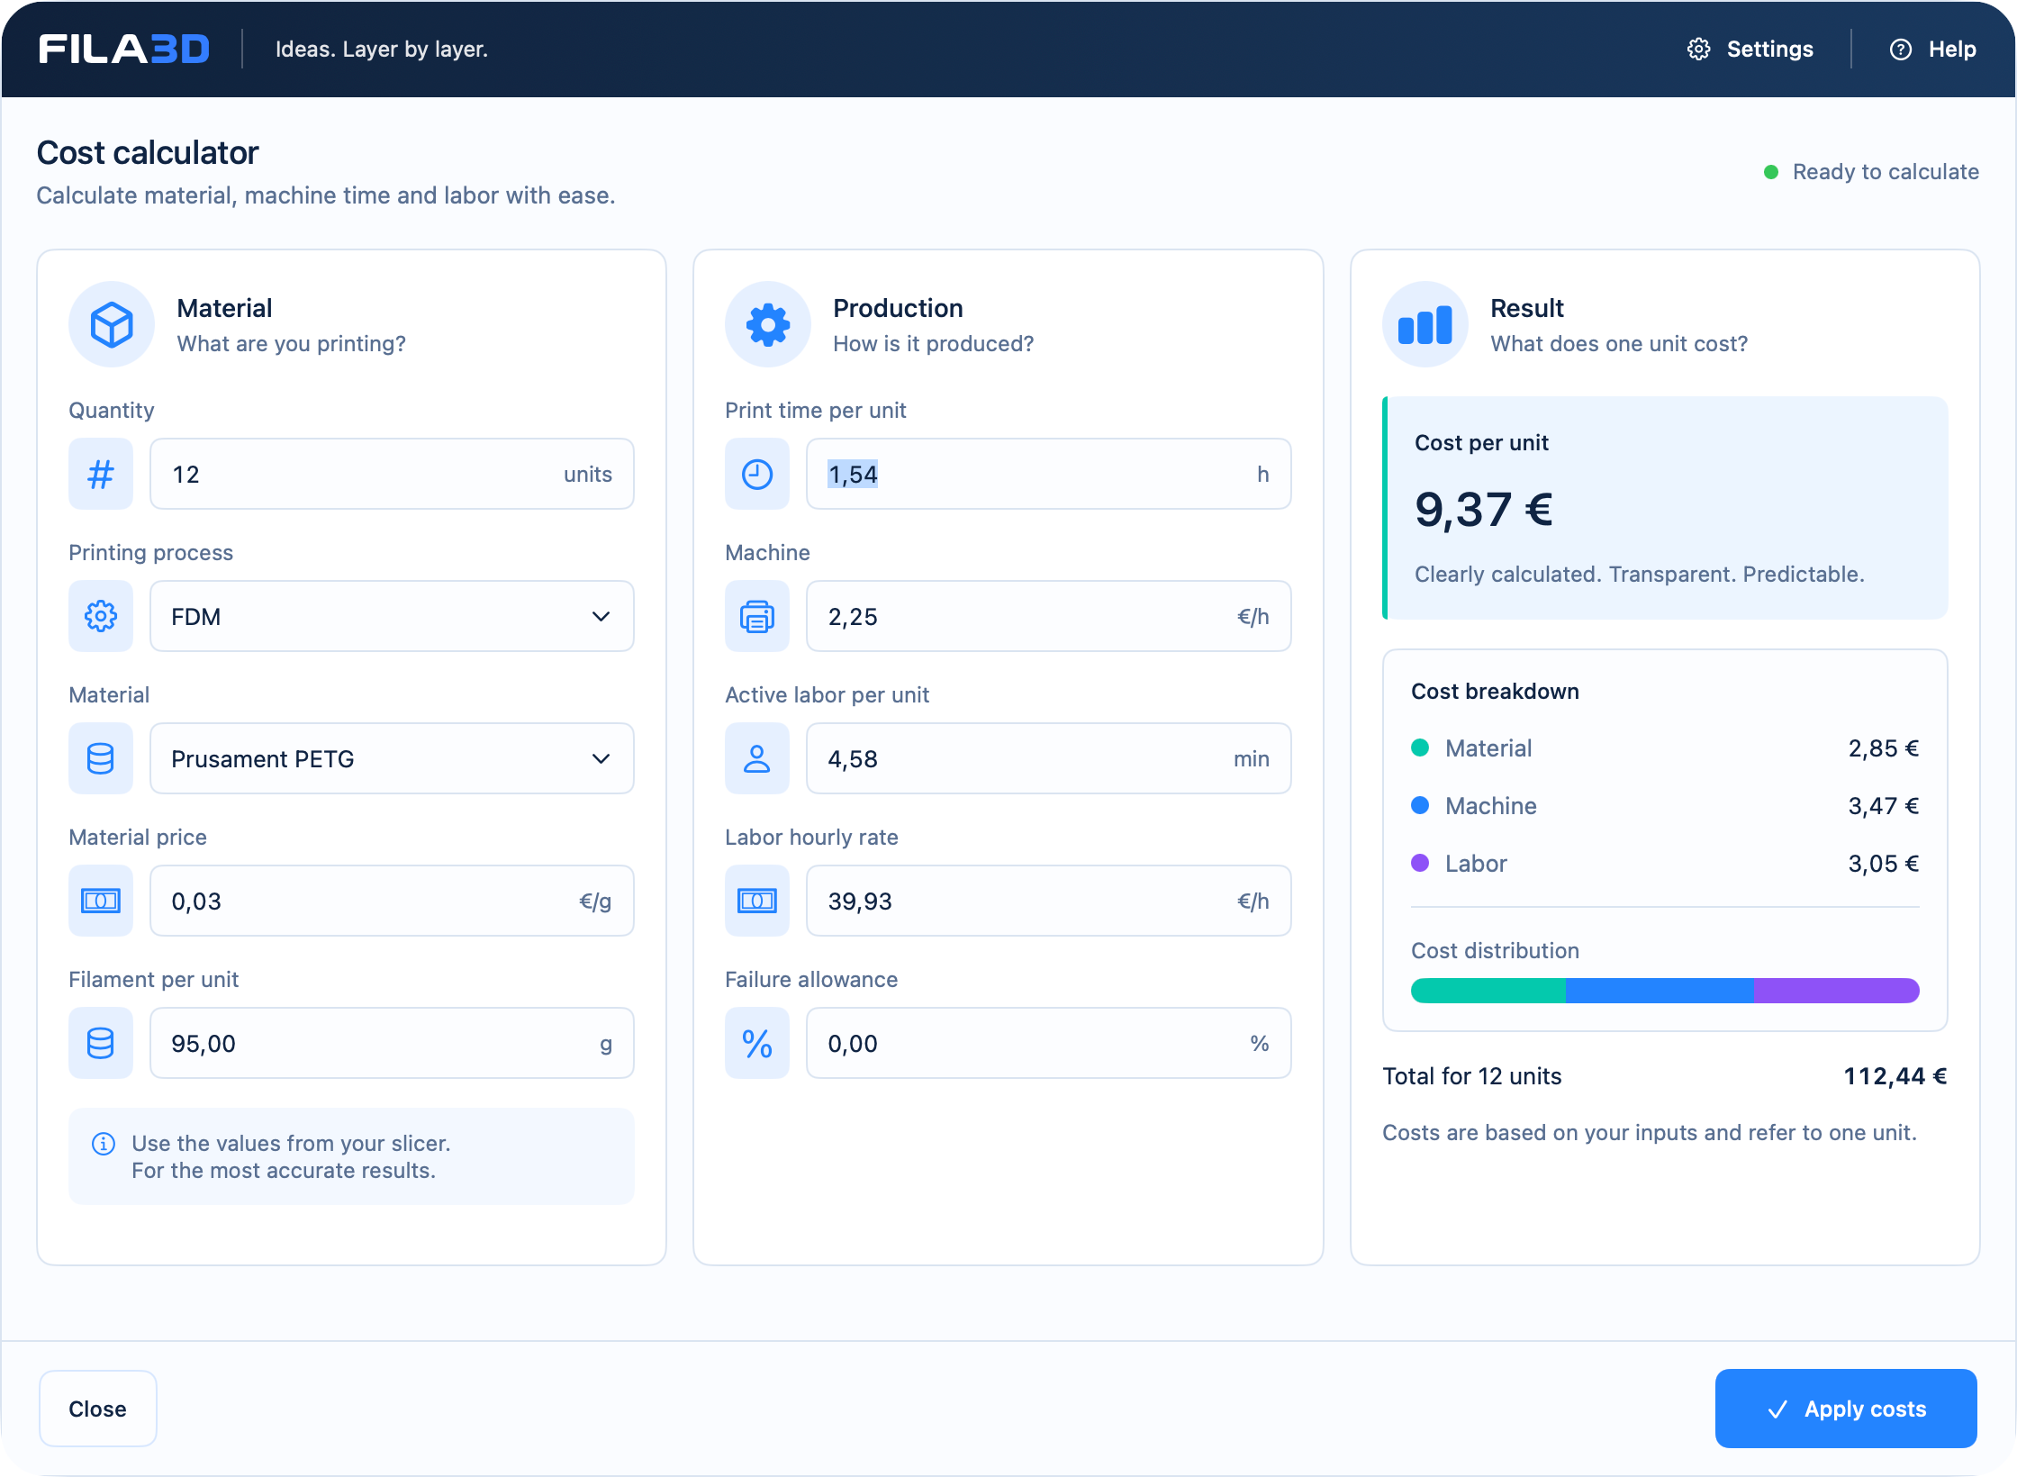Open the Prusament PETG material dropdown
The image size is (2017, 1477).
(392, 758)
